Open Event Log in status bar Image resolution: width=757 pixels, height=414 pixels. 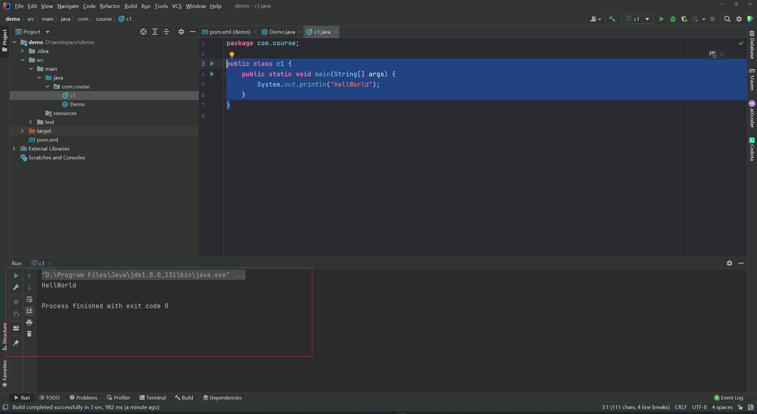click(x=728, y=398)
